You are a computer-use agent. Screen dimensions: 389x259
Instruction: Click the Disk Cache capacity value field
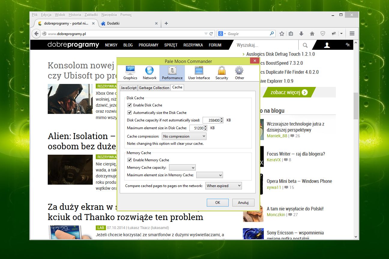(212, 120)
